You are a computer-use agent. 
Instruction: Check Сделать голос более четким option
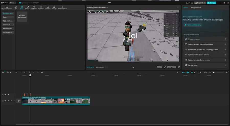pos(225,55)
